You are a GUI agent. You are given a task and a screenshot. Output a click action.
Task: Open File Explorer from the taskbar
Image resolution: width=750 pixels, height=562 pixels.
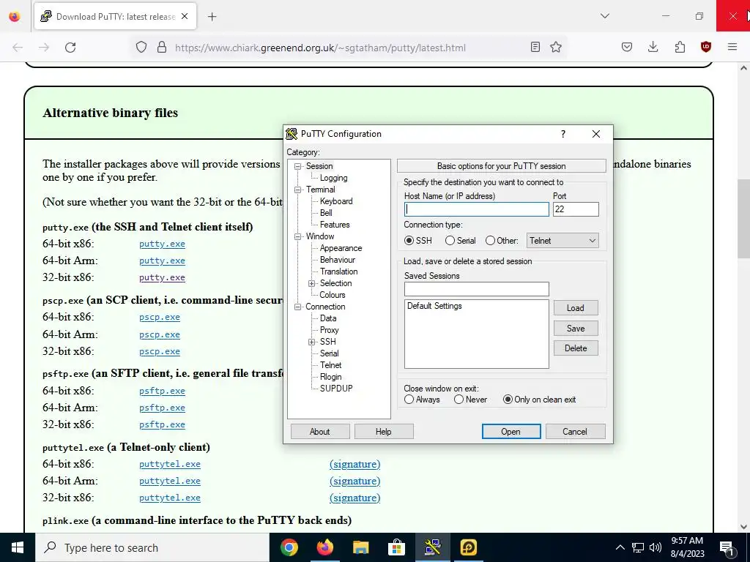[x=360, y=547]
